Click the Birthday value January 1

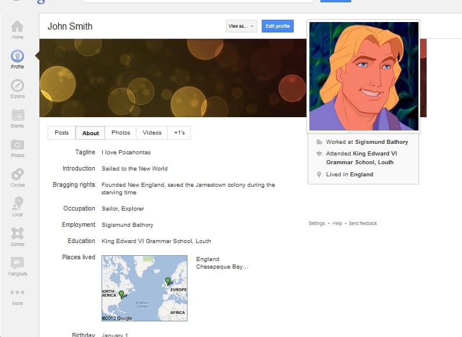pyautogui.click(x=115, y=335)
